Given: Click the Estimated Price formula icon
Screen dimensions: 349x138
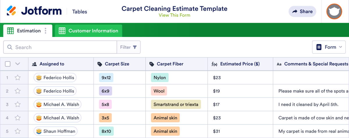Looking at the screenshot, I should 214,64.
